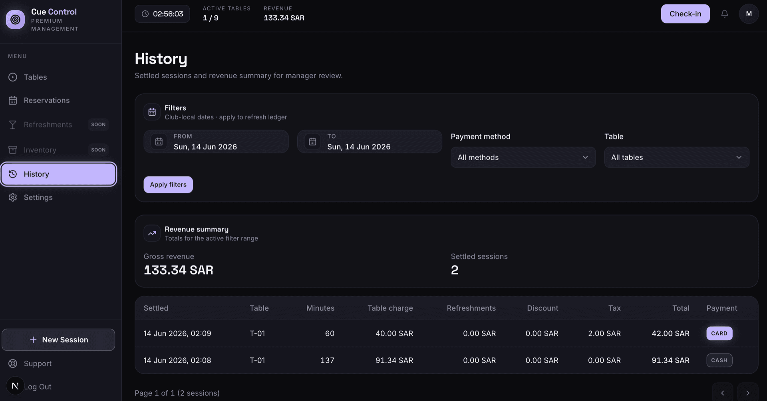The image size is (767, 401).
Task: Click the Discount column header
Action: point(542,308)
